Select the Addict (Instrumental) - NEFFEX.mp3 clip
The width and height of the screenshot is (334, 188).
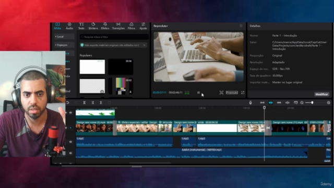click(244, 153)
